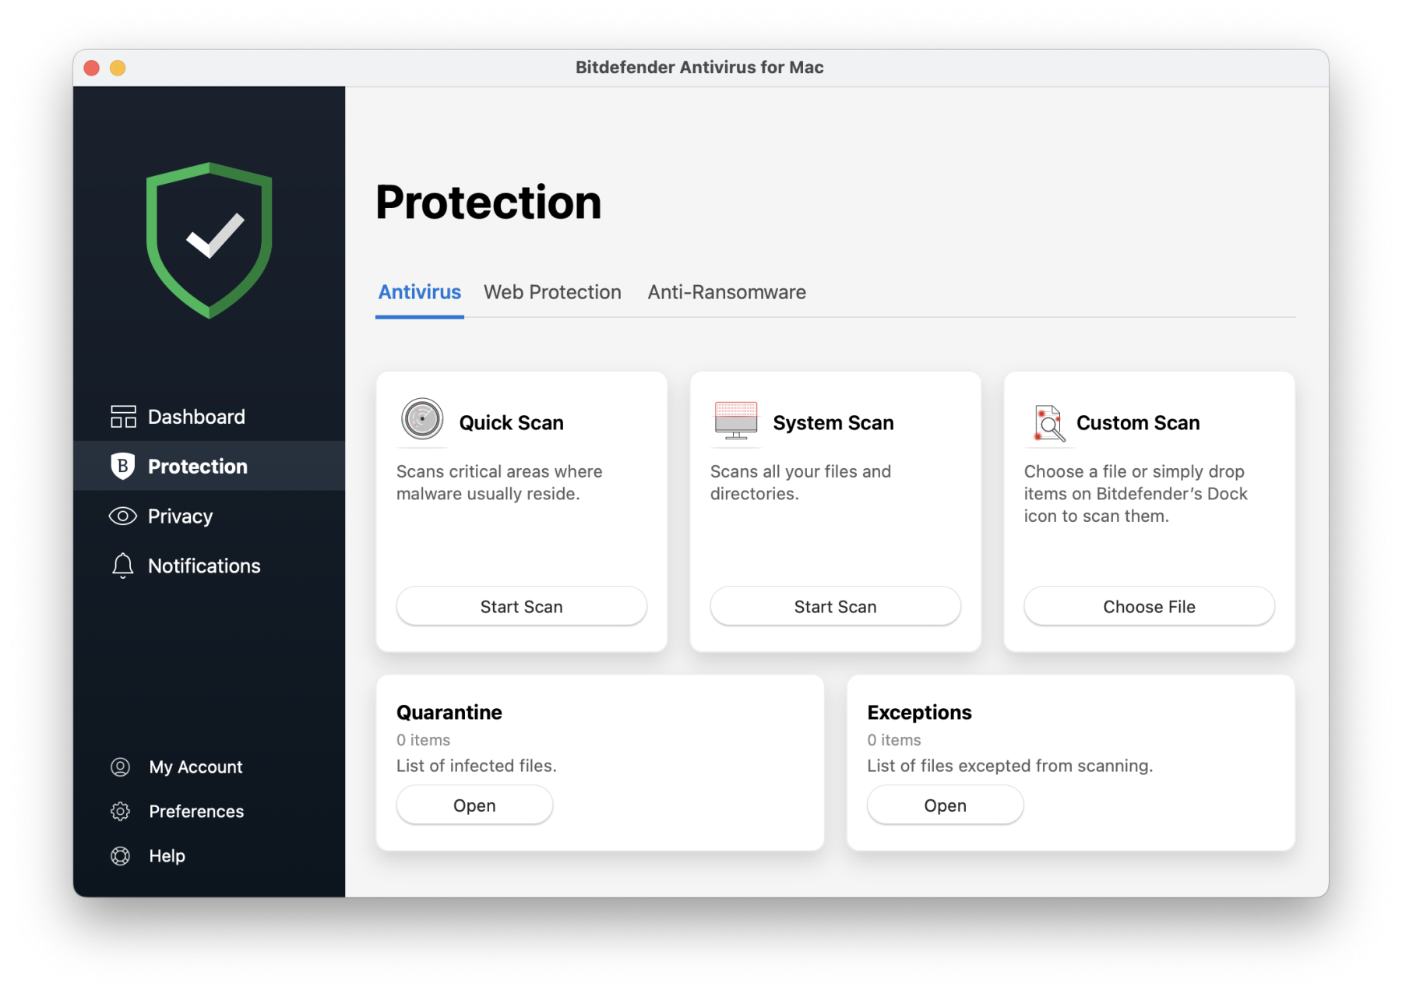
Task: Select the Antivirus tab
Action: (x=419, y=292)
